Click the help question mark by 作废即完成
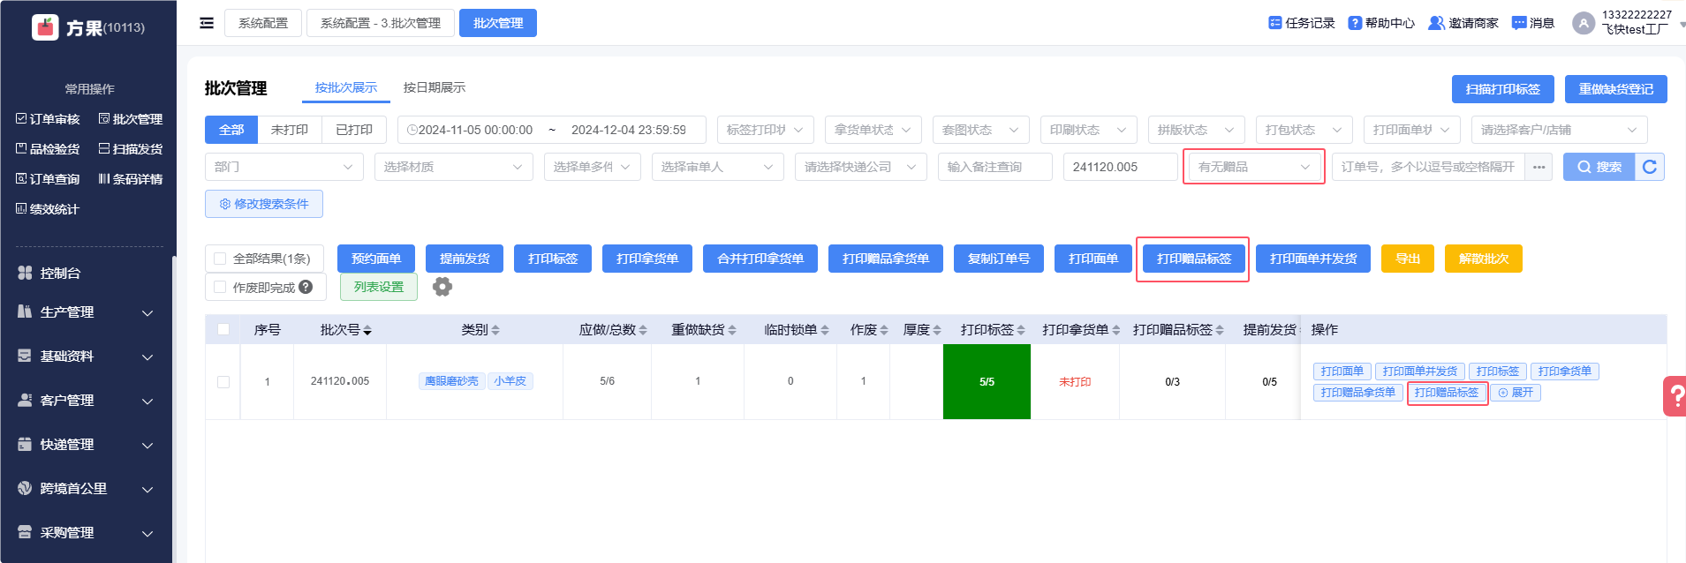The height and width of the screenshot is (563, 1686). tap(306, 287)
